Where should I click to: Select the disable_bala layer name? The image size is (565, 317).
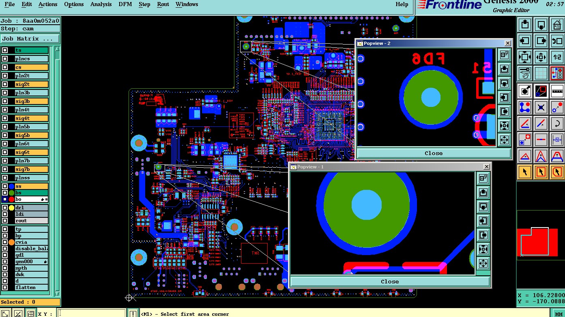(32, 249)
